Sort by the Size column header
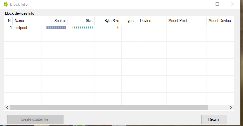Viewport: 243px width, 126px height. click(81, 21)
